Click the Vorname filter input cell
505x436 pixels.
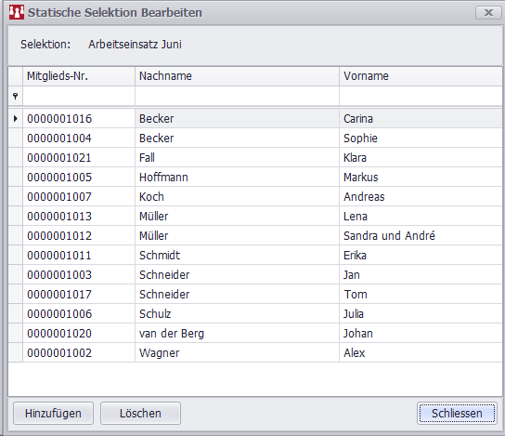(x=421, y=96)
